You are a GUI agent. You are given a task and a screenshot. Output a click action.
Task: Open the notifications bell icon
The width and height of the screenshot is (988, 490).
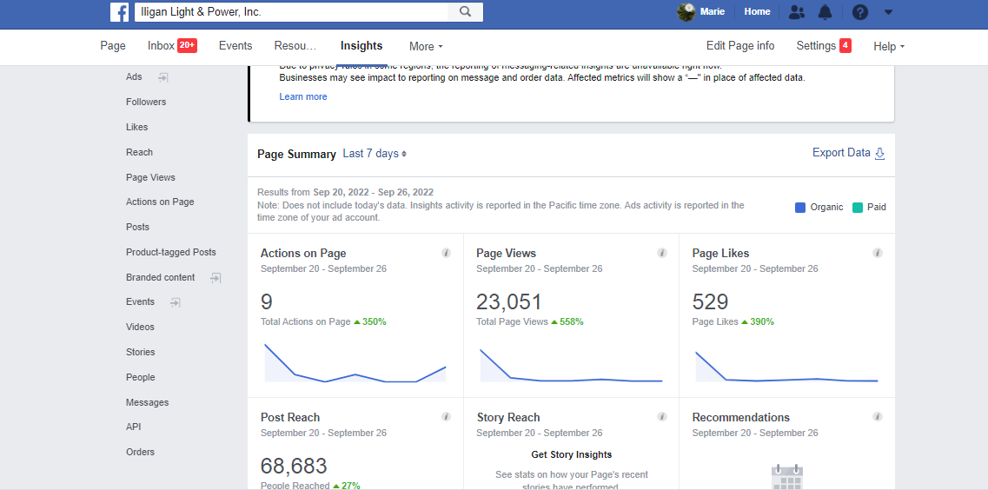[825, 12]
